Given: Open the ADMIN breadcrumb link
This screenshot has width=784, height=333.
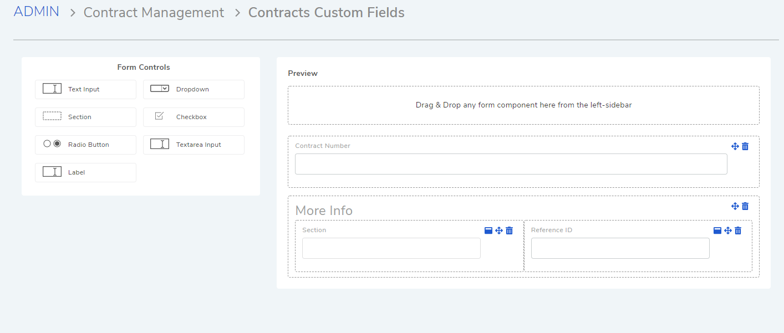Looking at the screenshot, I should [x=37, y=12].
